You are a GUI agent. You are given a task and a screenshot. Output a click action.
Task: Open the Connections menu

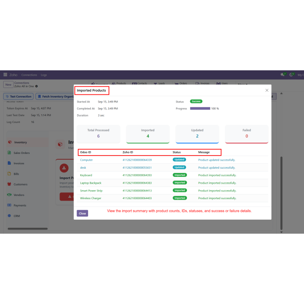(x=29, y=75)
